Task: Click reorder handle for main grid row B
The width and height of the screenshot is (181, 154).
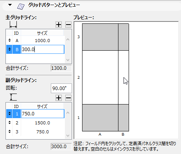Action: pyautogui.click(x=9, y=50)
